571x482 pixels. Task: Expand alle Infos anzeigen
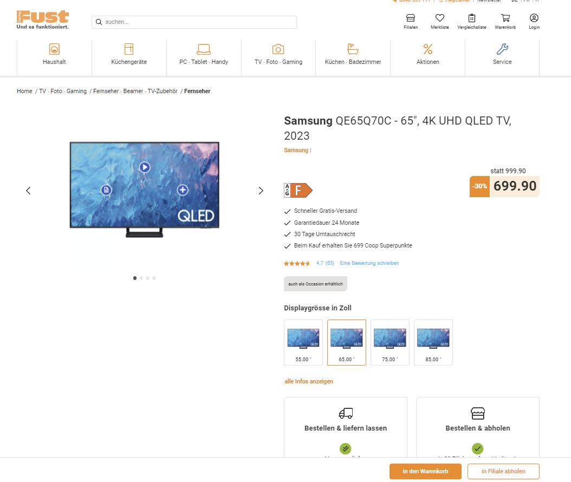308,381
